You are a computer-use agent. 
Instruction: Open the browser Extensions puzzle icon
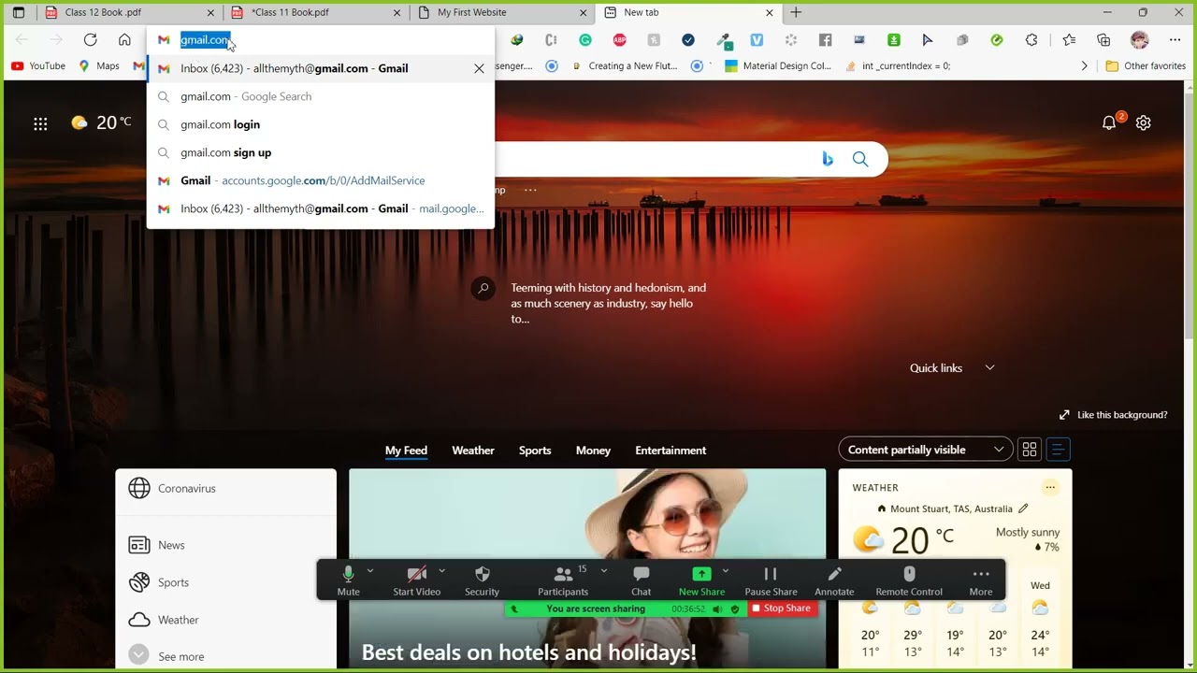pyautogui.click(x=1031, y=40)
